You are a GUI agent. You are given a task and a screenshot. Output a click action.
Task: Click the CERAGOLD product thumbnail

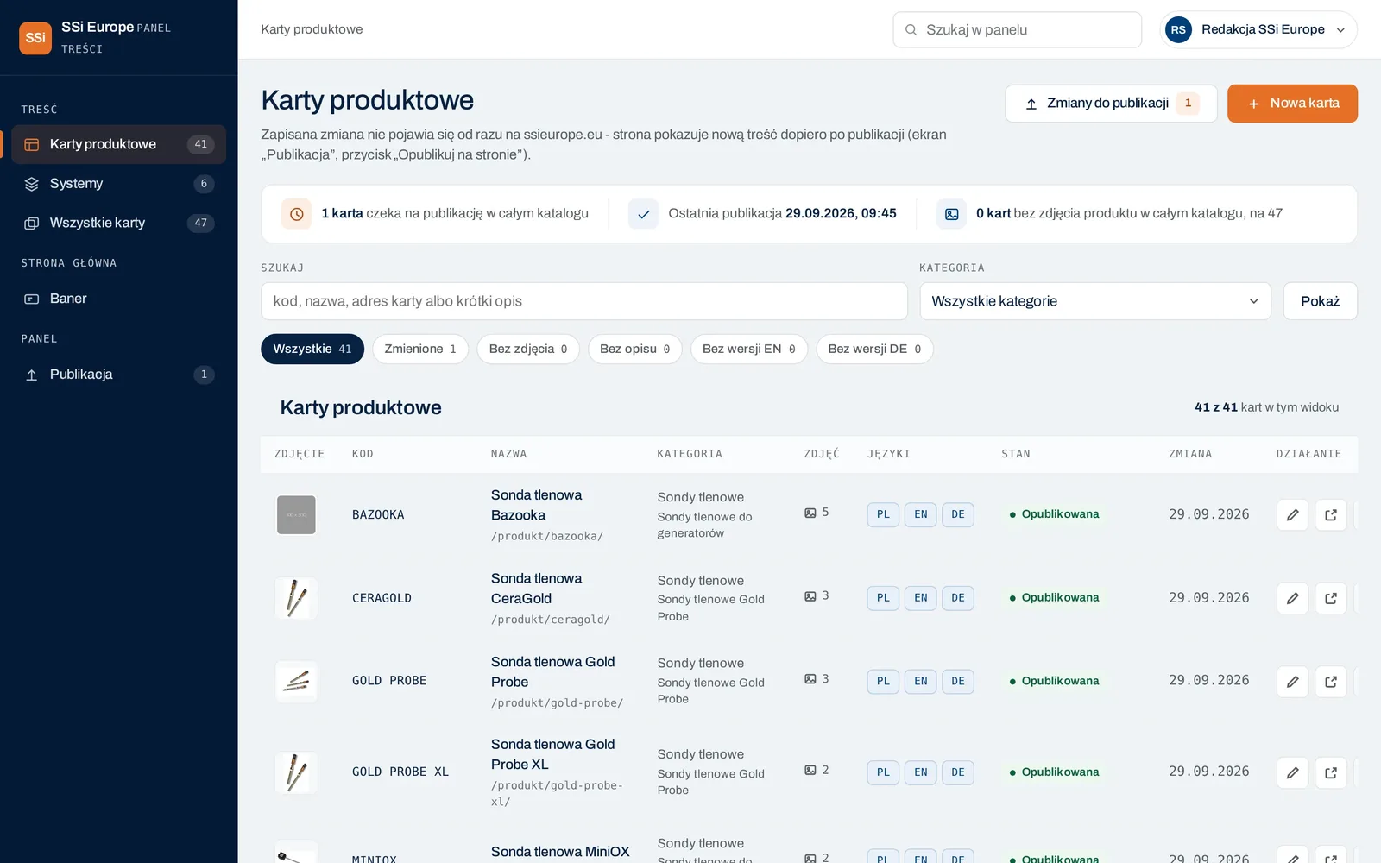[x=296, y=598]
